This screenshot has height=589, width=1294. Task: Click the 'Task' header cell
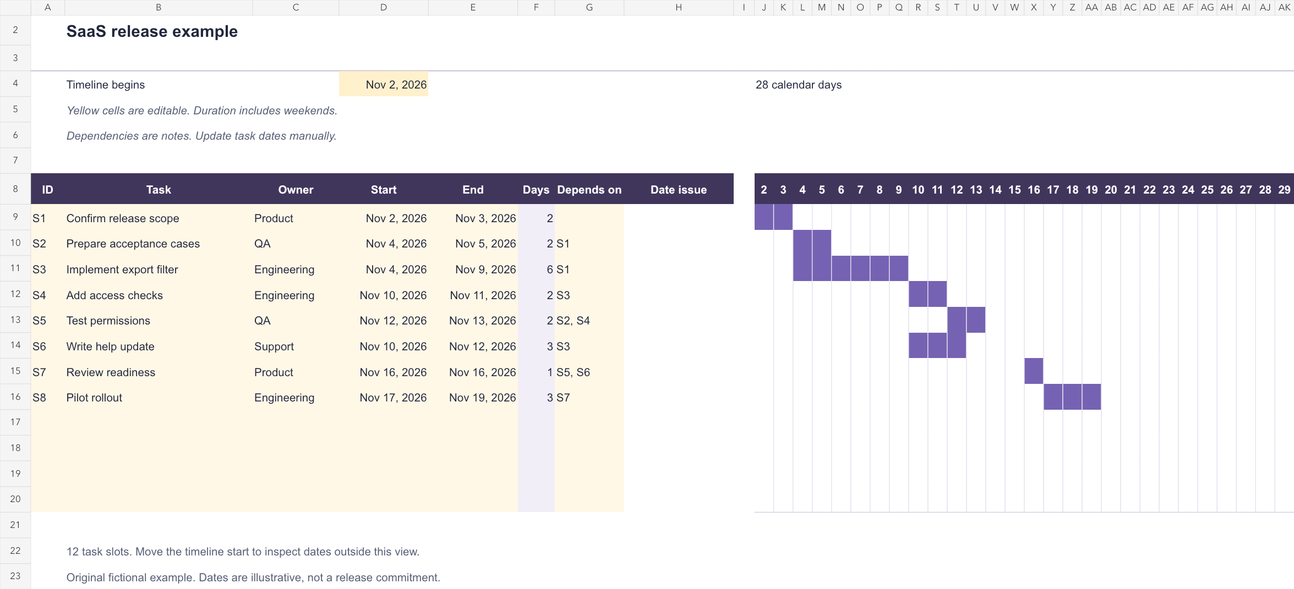pos(159,190)
